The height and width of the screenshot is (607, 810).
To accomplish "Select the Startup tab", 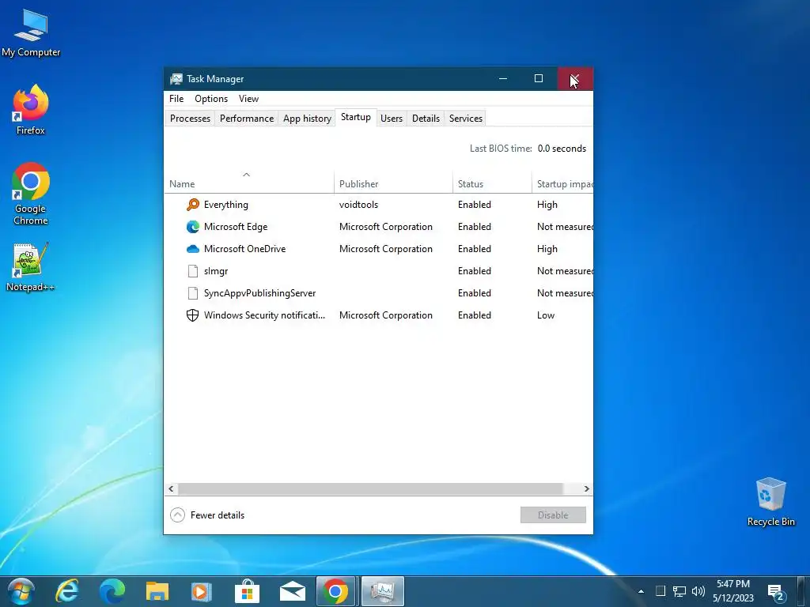I will click(356, 117).
